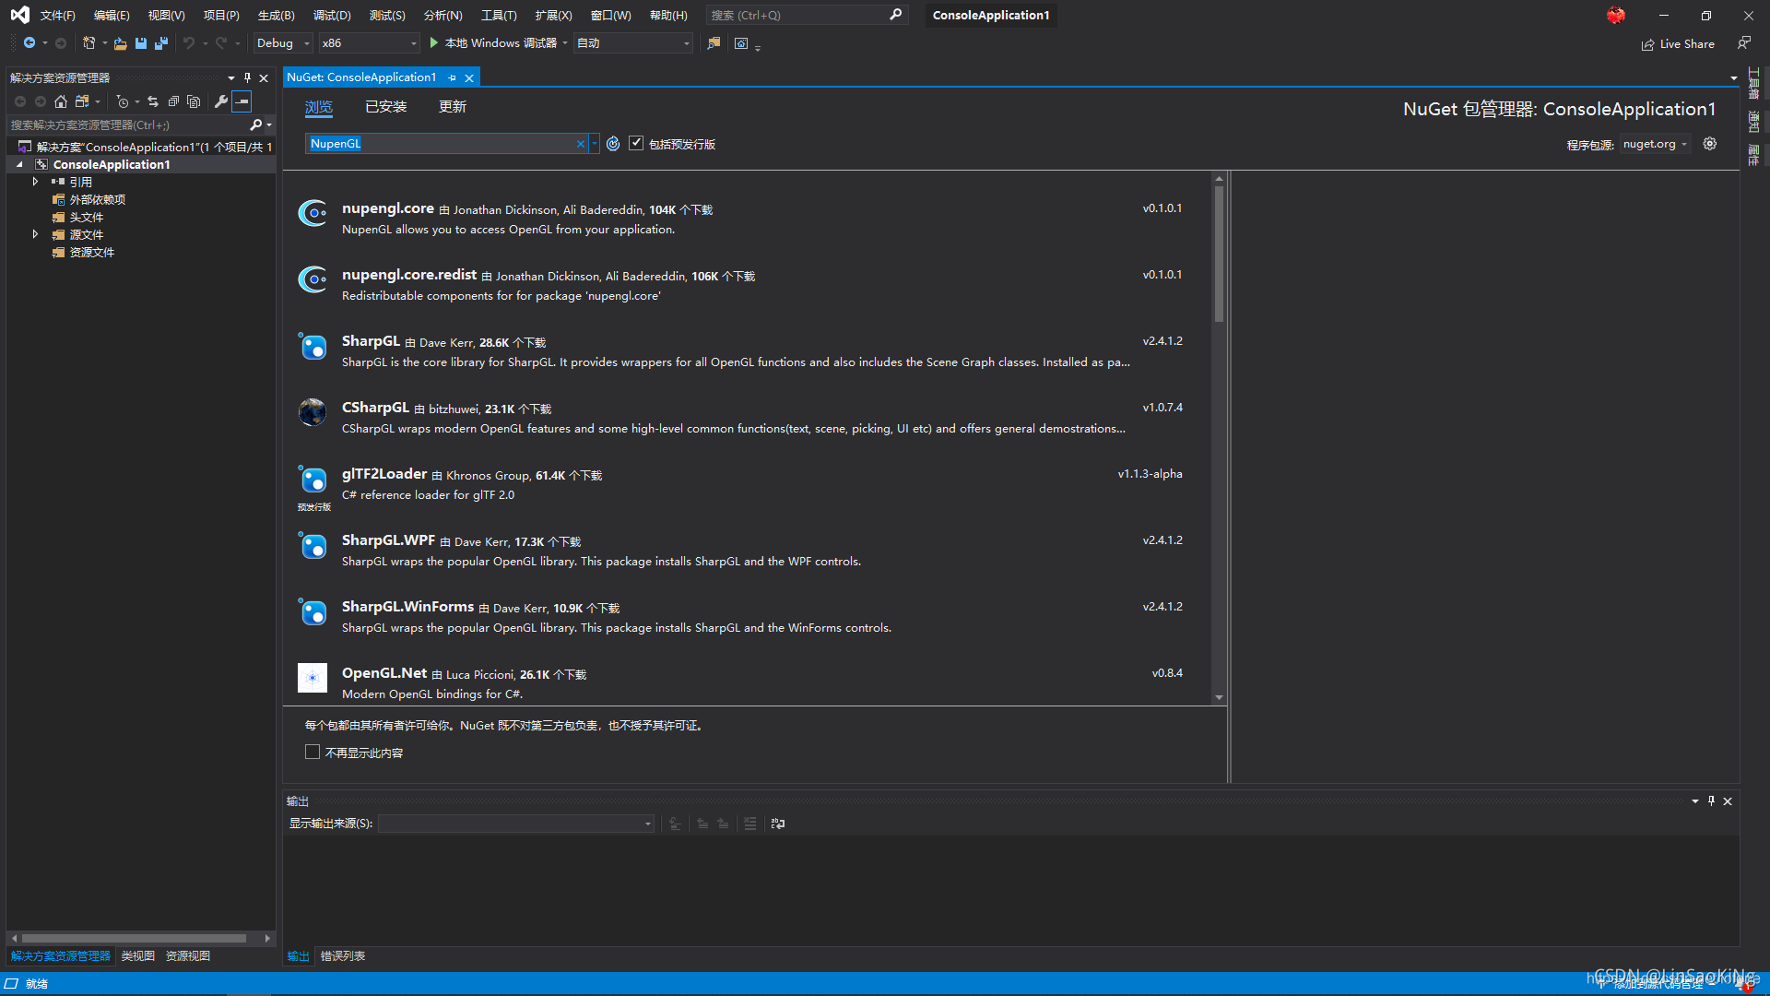Open the 显示输出来源 dropdown
Screen dimensions: 1770x996
tap(516, 824)
